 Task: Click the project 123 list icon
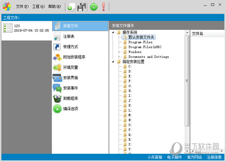click(x=8, y=28)
